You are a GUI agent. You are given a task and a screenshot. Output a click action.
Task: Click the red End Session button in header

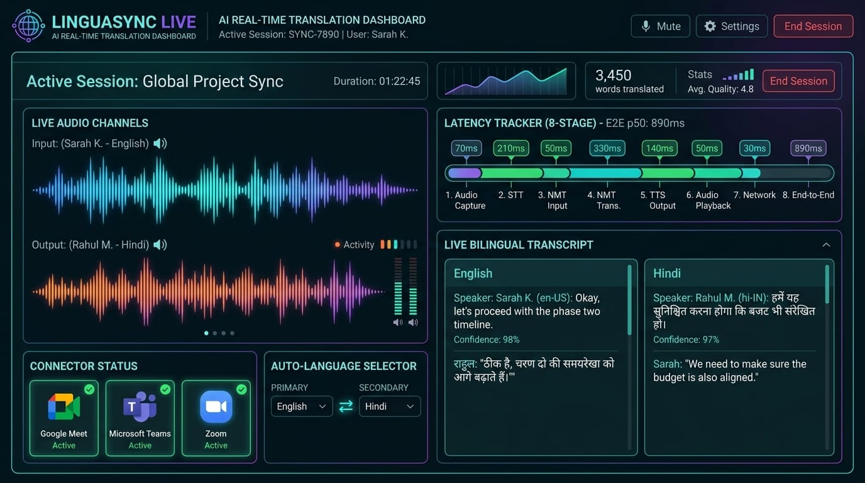813,26
